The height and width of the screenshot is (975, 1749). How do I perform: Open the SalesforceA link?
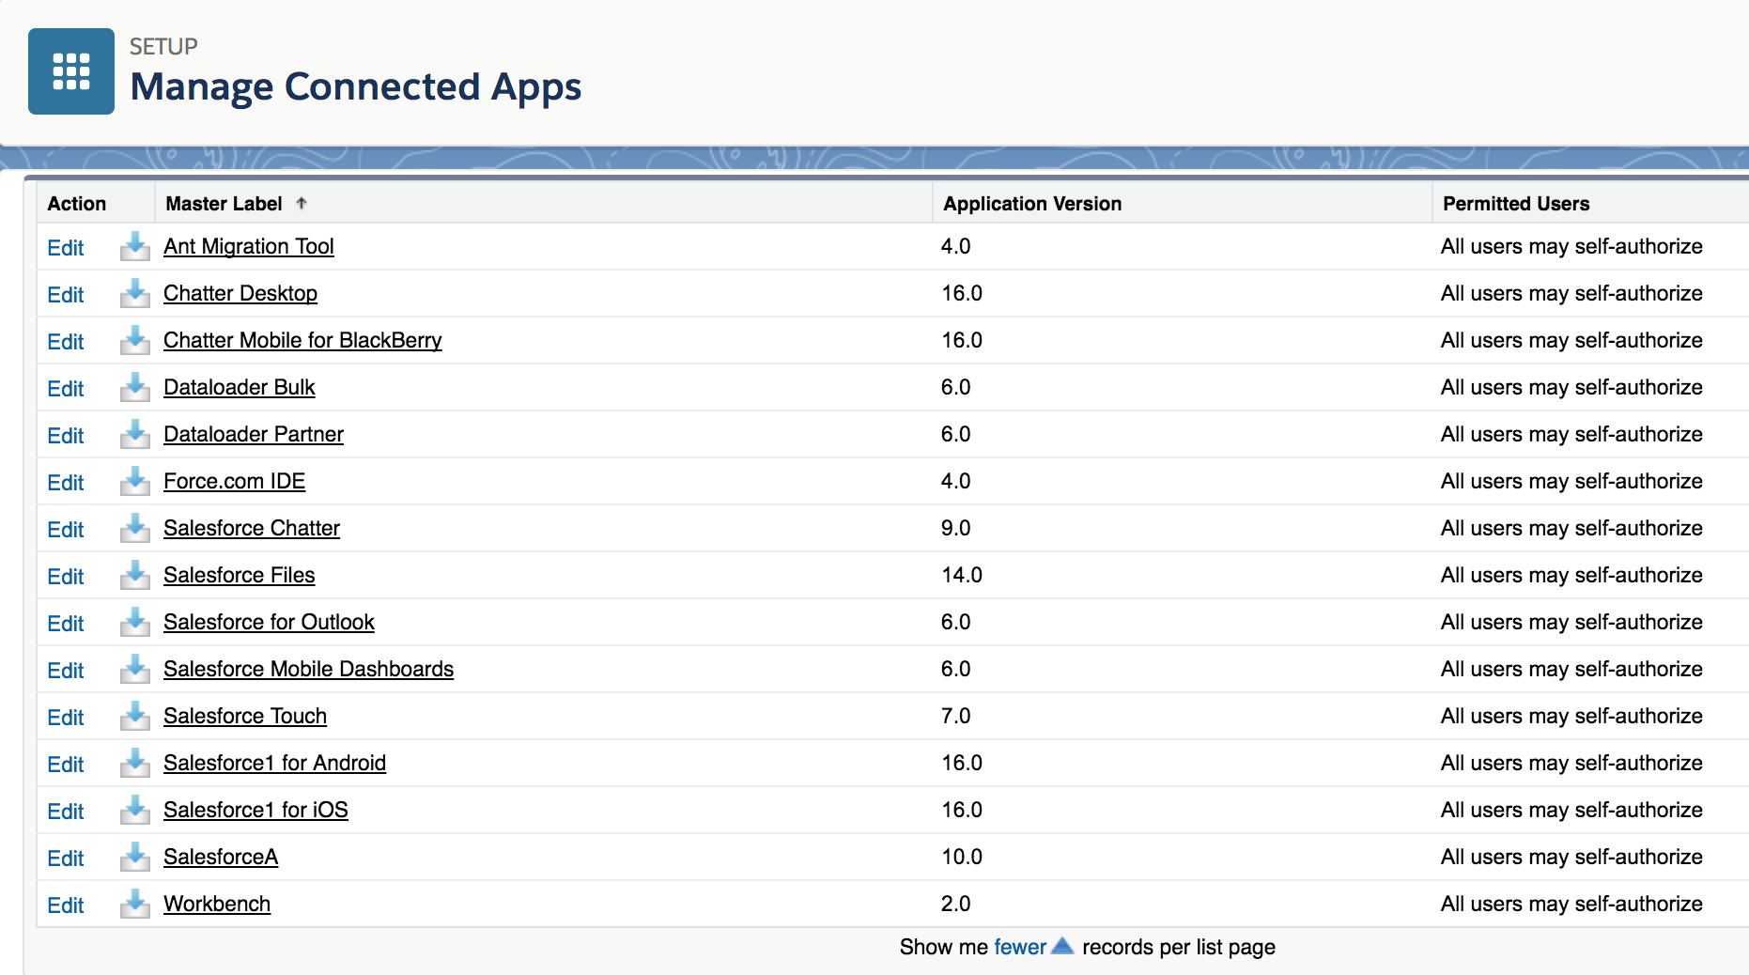[x=221, y=857]
